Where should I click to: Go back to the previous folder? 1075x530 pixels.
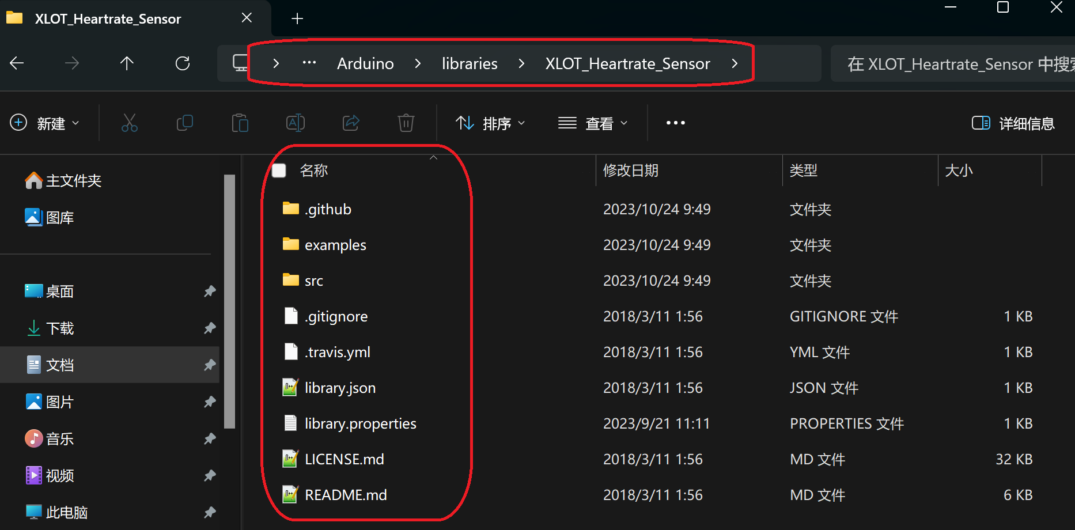pos(17,63)
